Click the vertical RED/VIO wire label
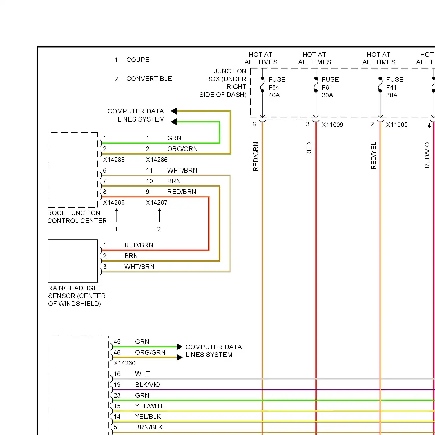 click(x=427, y=155)
